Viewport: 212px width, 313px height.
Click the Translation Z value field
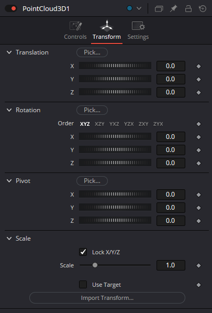coord(171,92)
